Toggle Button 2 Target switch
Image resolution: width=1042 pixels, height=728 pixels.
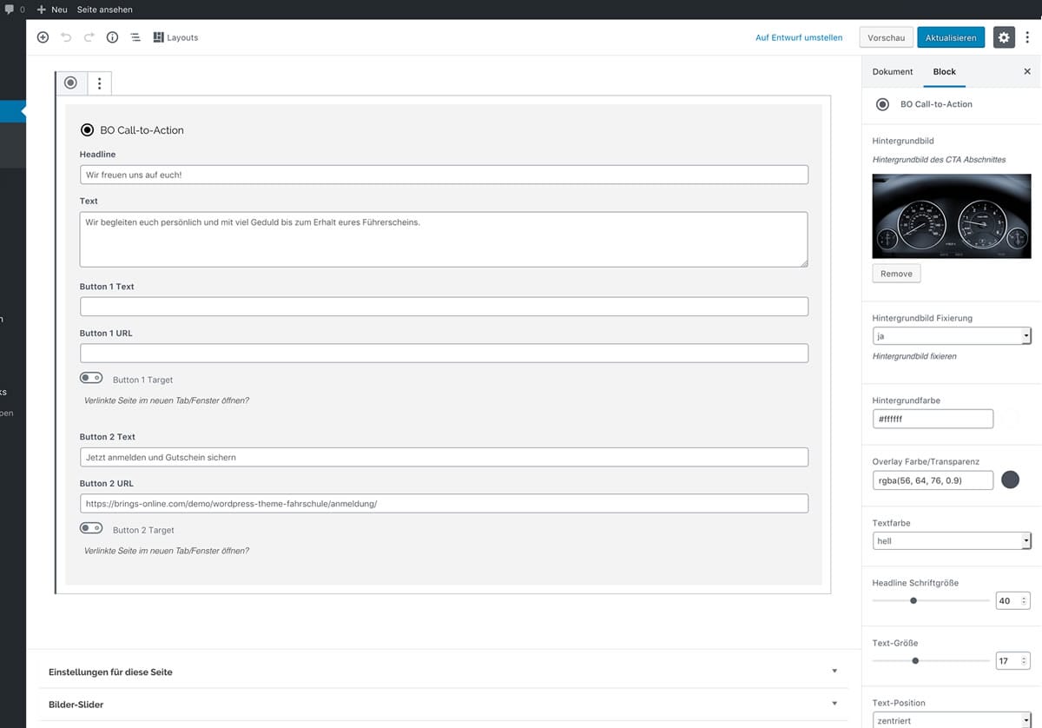click(x=91, y=528)
